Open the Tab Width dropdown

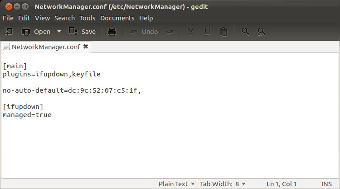click(223, 184)
